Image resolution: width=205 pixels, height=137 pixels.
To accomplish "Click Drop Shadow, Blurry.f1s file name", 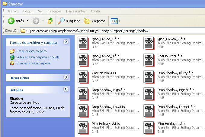I will (x=175, y=73).
